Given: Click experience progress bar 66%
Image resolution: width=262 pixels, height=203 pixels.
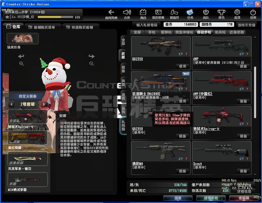Looking at the screenshot, I should point(55,17).
